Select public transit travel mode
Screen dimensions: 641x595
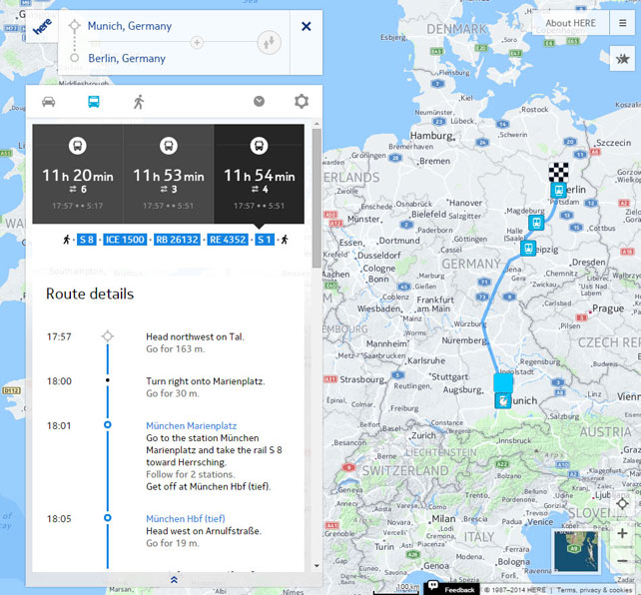pos(93,102)
